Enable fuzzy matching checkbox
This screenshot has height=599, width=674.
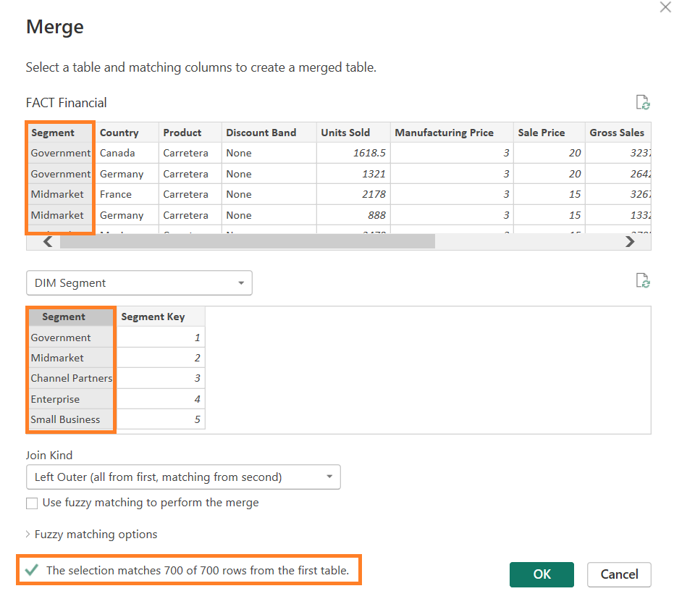point(32,503)
